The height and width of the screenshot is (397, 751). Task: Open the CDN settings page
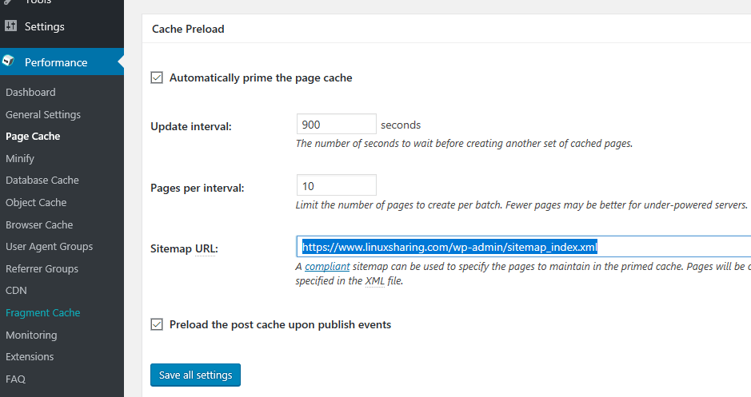pyautogui.click(x=16, y=291)
